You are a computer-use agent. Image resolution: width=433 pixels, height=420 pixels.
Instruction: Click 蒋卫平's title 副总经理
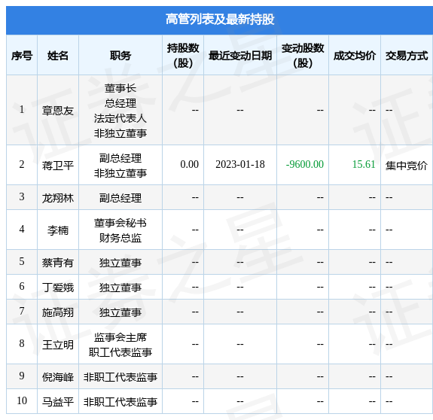pos(120,158)
